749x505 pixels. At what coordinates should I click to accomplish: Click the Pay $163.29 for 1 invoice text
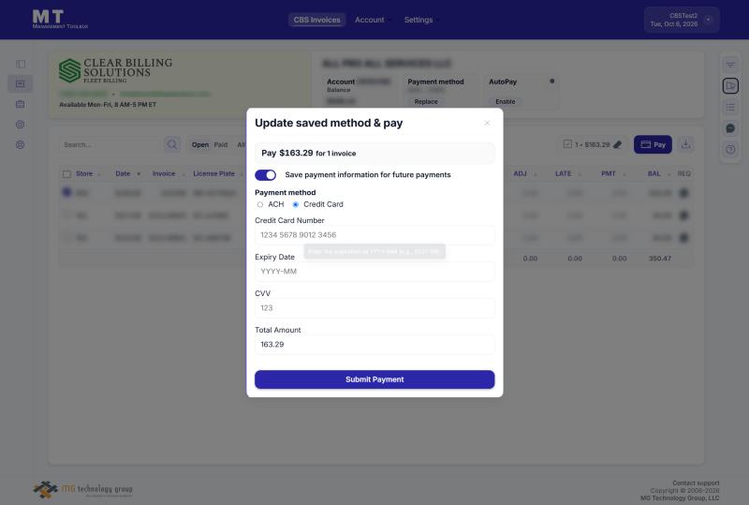click(309, 153)
